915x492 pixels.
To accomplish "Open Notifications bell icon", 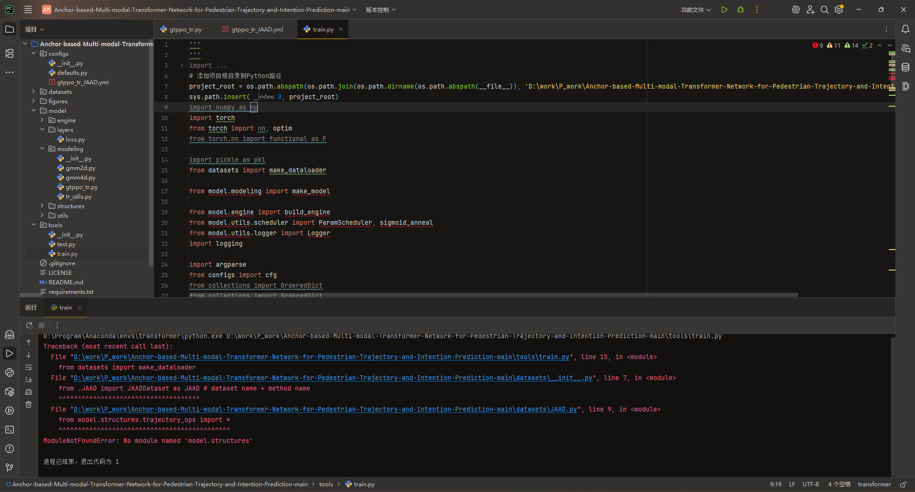I will click(x=905, y=29).
